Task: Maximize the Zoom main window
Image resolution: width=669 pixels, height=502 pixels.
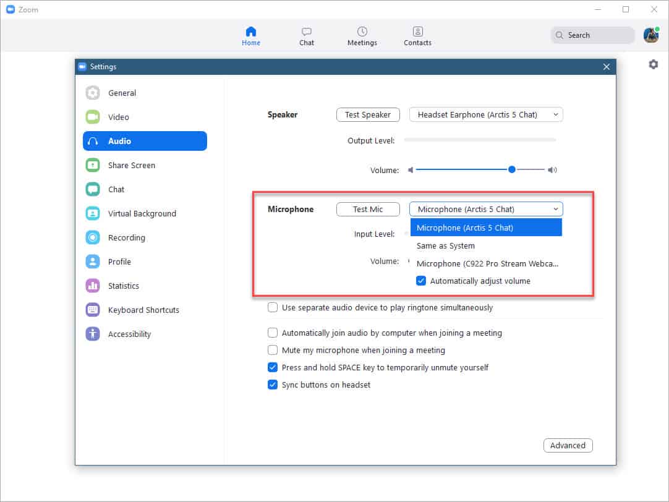Action: pos(626,9)
